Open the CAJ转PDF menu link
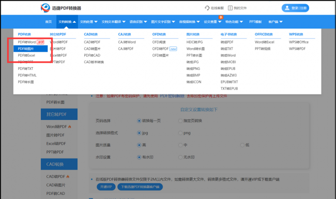Viewport: 336px width, 199px height. pyautogui.click(x=126, y=49)
